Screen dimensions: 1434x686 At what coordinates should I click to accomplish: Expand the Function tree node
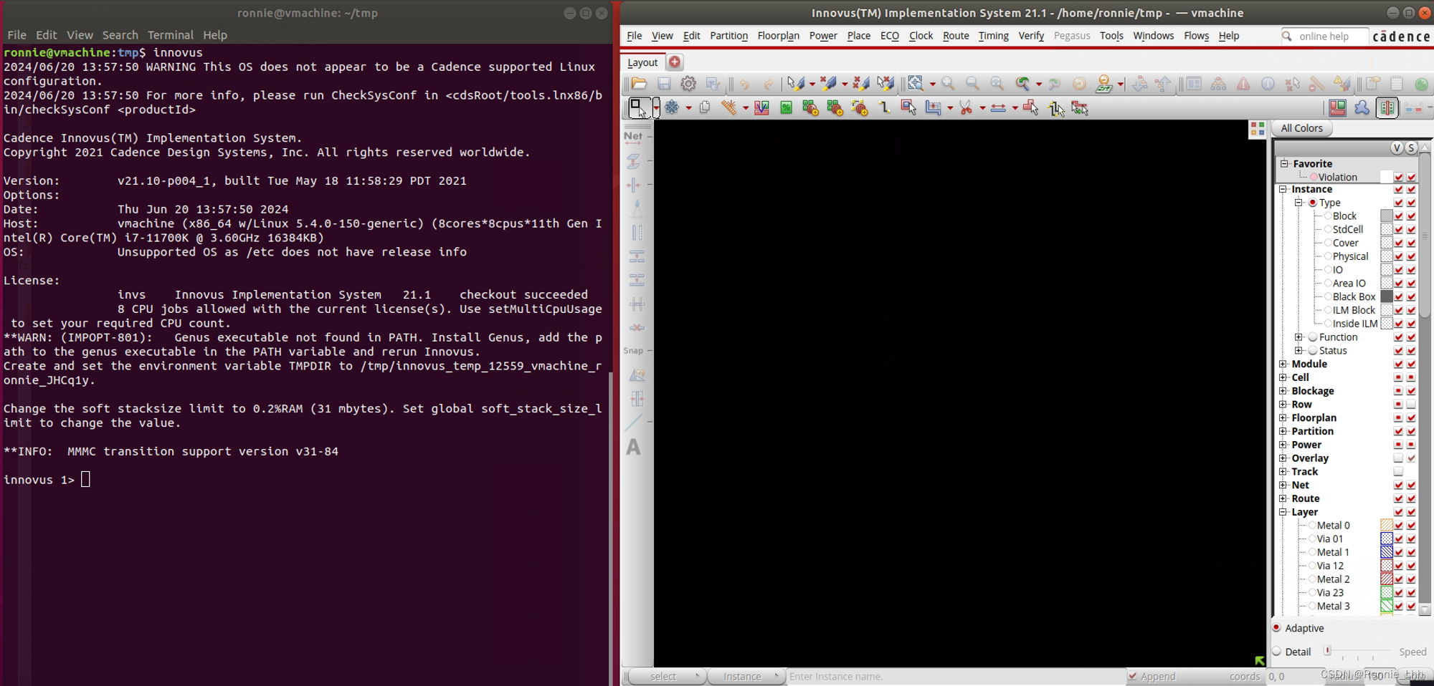[x=1298, y=337]
